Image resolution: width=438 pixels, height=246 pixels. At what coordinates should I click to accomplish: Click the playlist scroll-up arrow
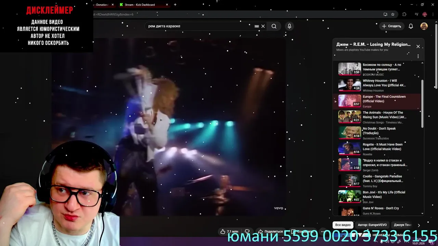coord(422,63)
